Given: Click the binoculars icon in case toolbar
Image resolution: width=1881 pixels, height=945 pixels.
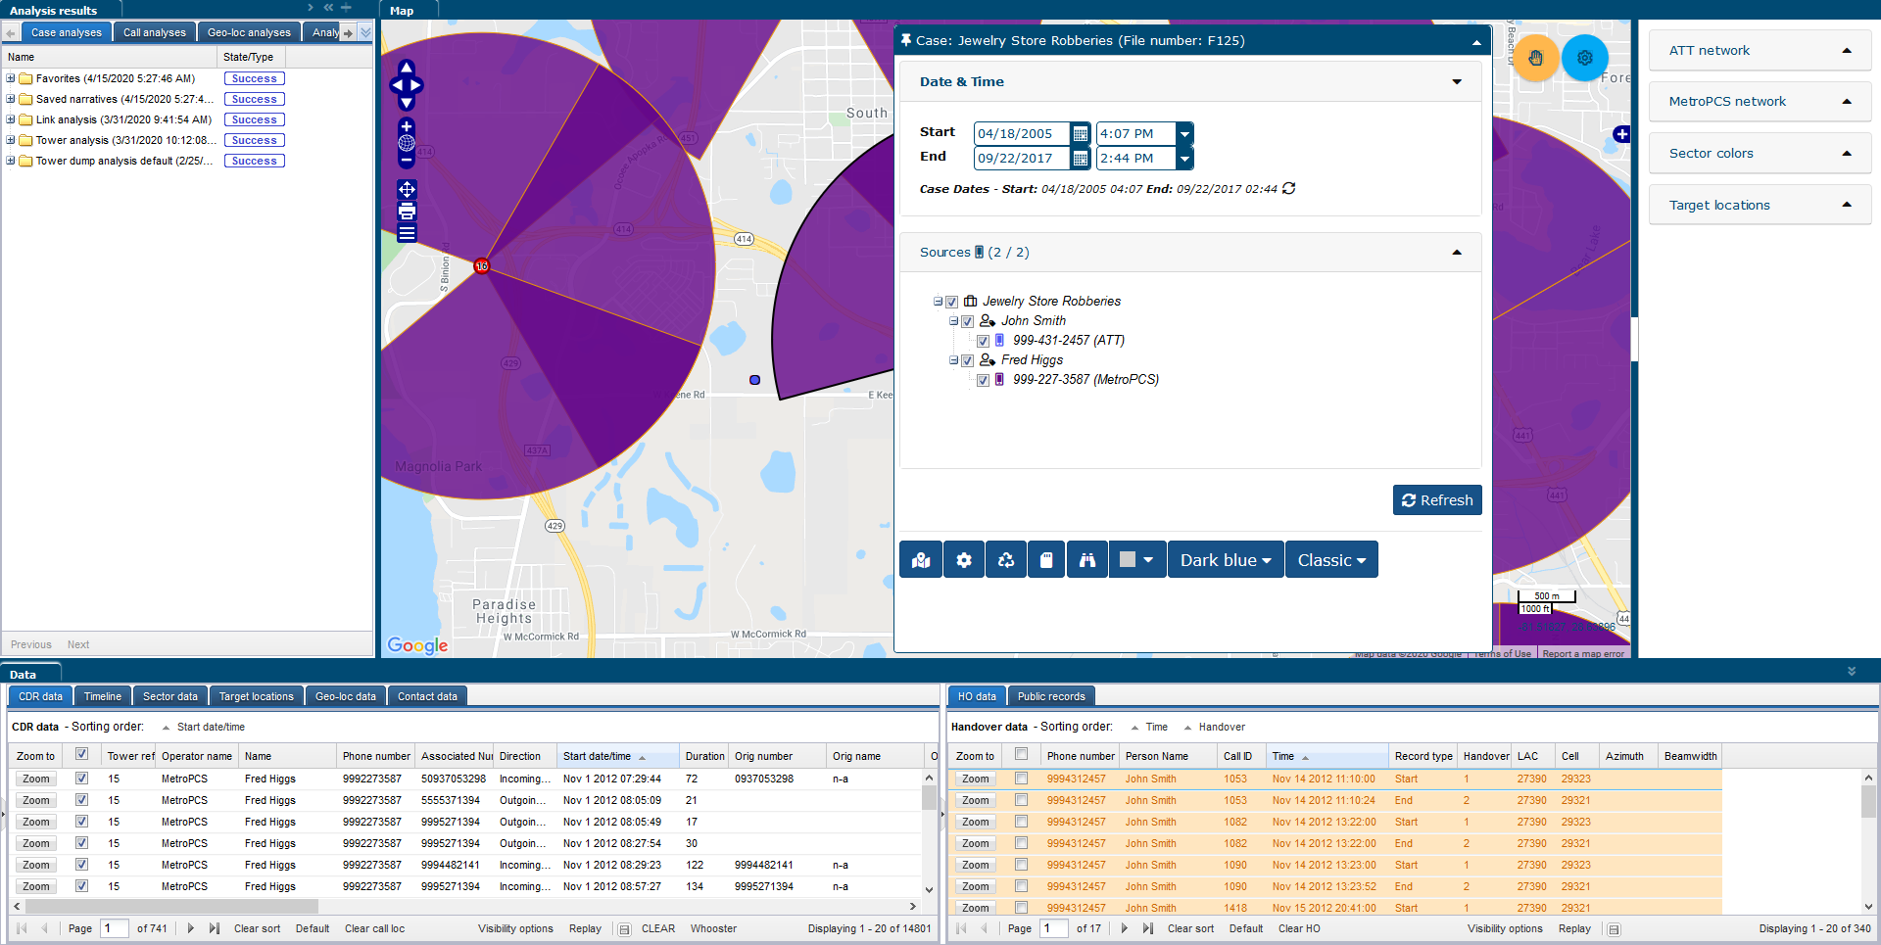Looking at the screenshot, I should pos(1087,560).
